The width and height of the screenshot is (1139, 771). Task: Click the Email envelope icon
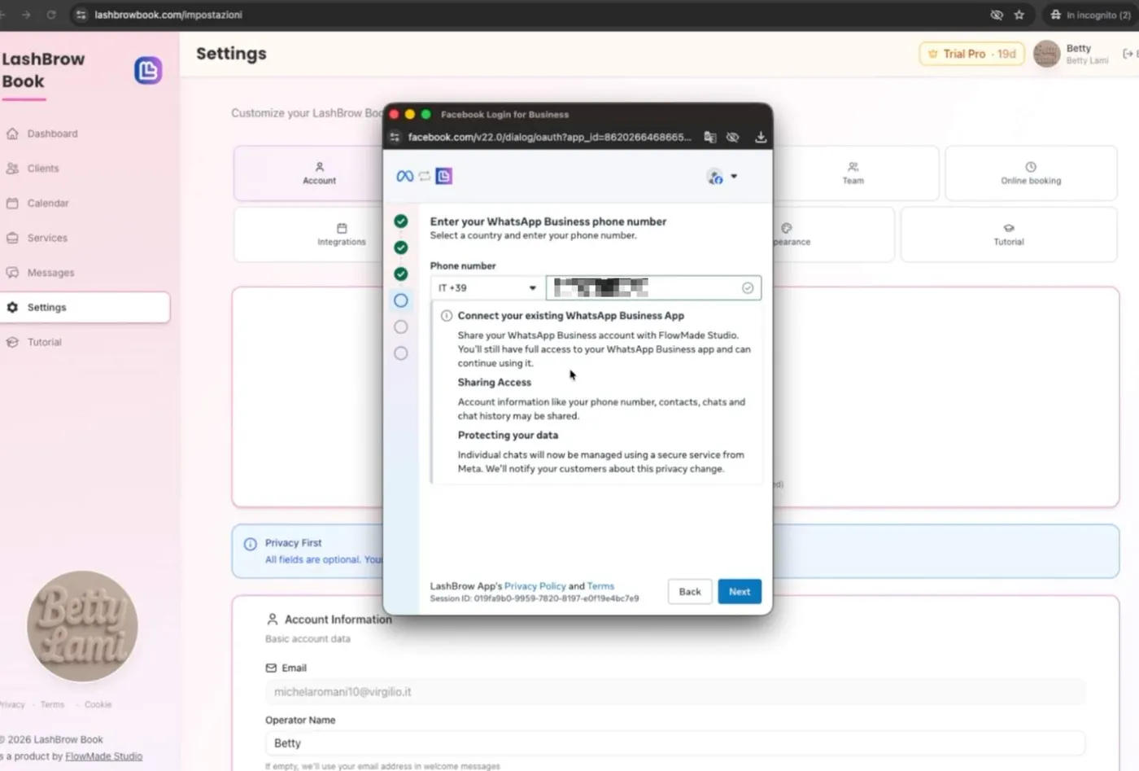coord(271,668)
